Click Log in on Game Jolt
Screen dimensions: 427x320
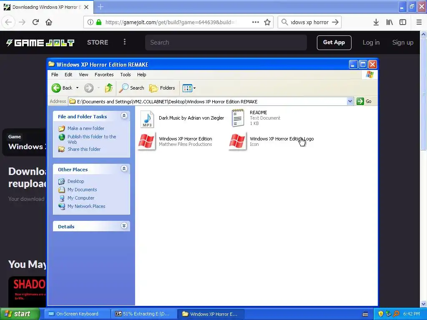pos(371,42)
